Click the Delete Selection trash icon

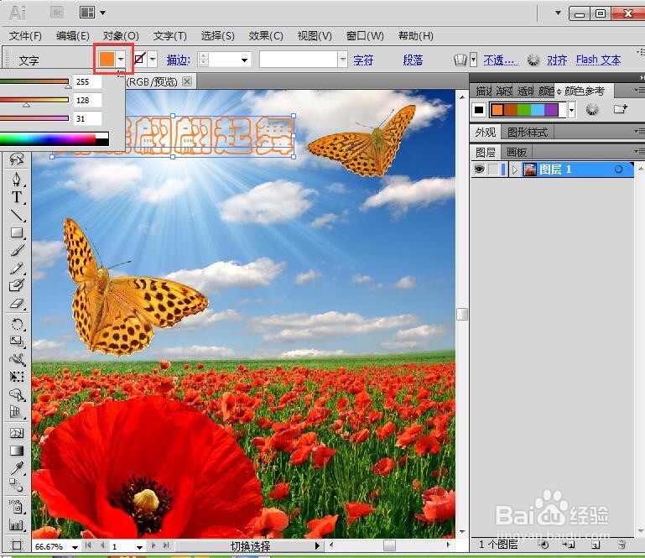tap(622, 545)
